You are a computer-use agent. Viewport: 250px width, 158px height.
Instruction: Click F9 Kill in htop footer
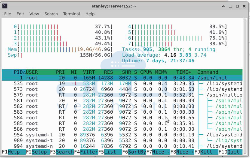206,152
